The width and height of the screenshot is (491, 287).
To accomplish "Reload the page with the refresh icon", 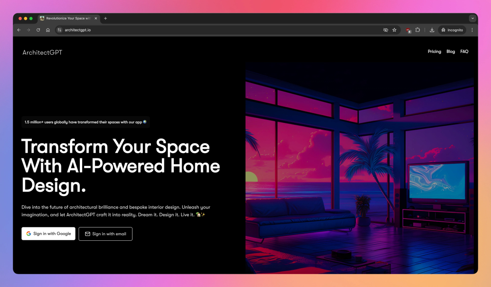I will tap(38, 30).
